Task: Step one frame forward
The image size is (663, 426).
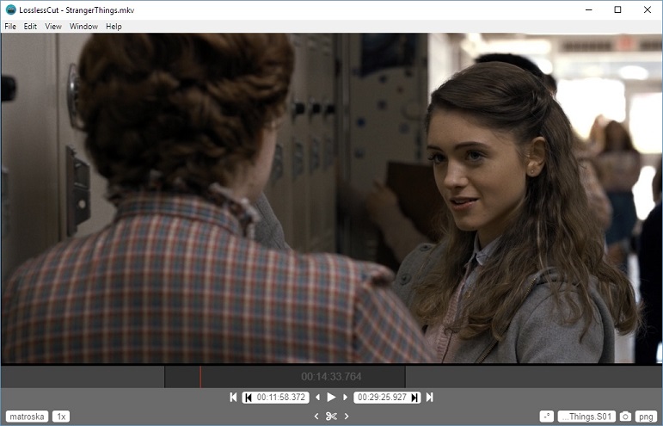Action: click(x=345, y=398)
